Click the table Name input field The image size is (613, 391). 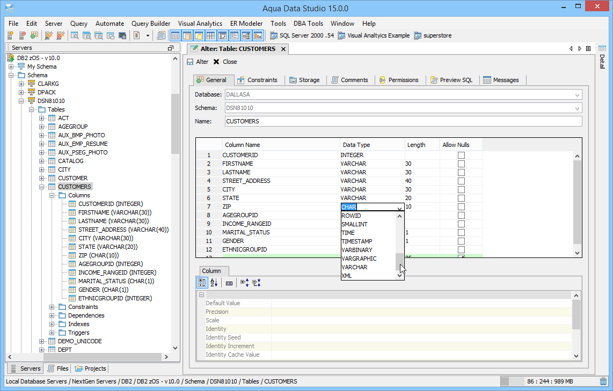[404, 121]
